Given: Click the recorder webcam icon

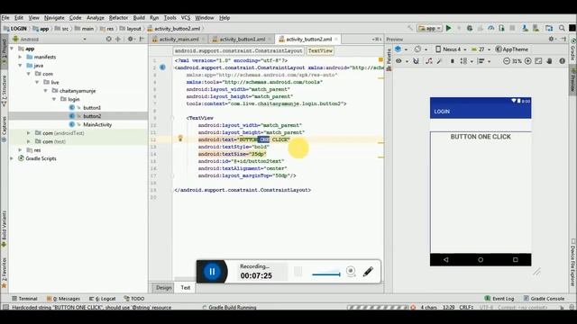Looking at the screenshot, I should tap(351, 272).
